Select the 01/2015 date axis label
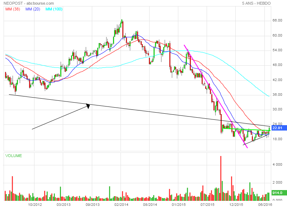The image size is (287, 208). [x=179, y=204]
